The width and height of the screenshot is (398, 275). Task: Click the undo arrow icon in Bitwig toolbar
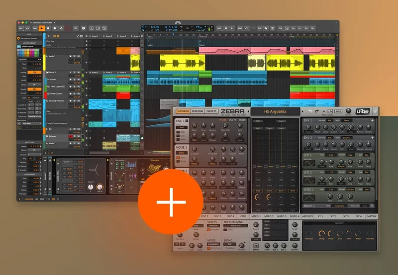click(246, 28)
